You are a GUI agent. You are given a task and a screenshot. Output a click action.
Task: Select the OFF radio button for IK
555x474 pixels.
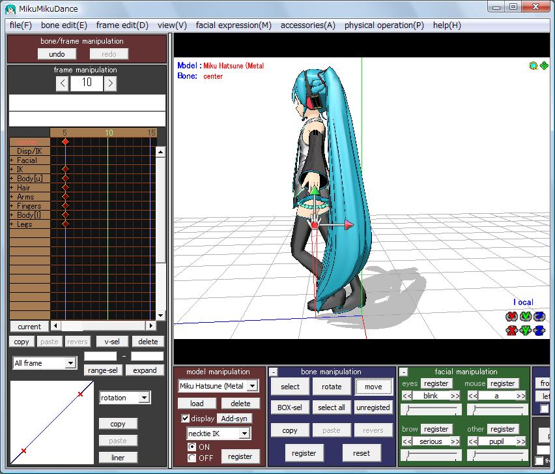pos(192,458)
